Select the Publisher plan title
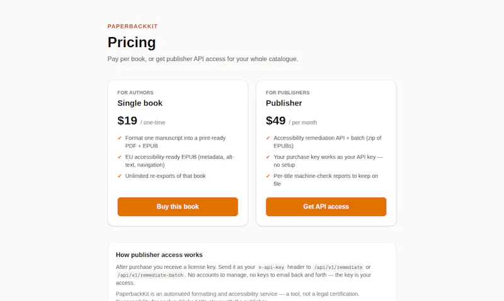 pos(284,103)
